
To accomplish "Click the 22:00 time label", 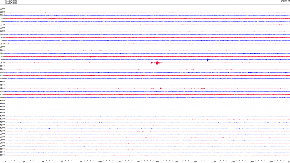I will (x=2, y=146).
